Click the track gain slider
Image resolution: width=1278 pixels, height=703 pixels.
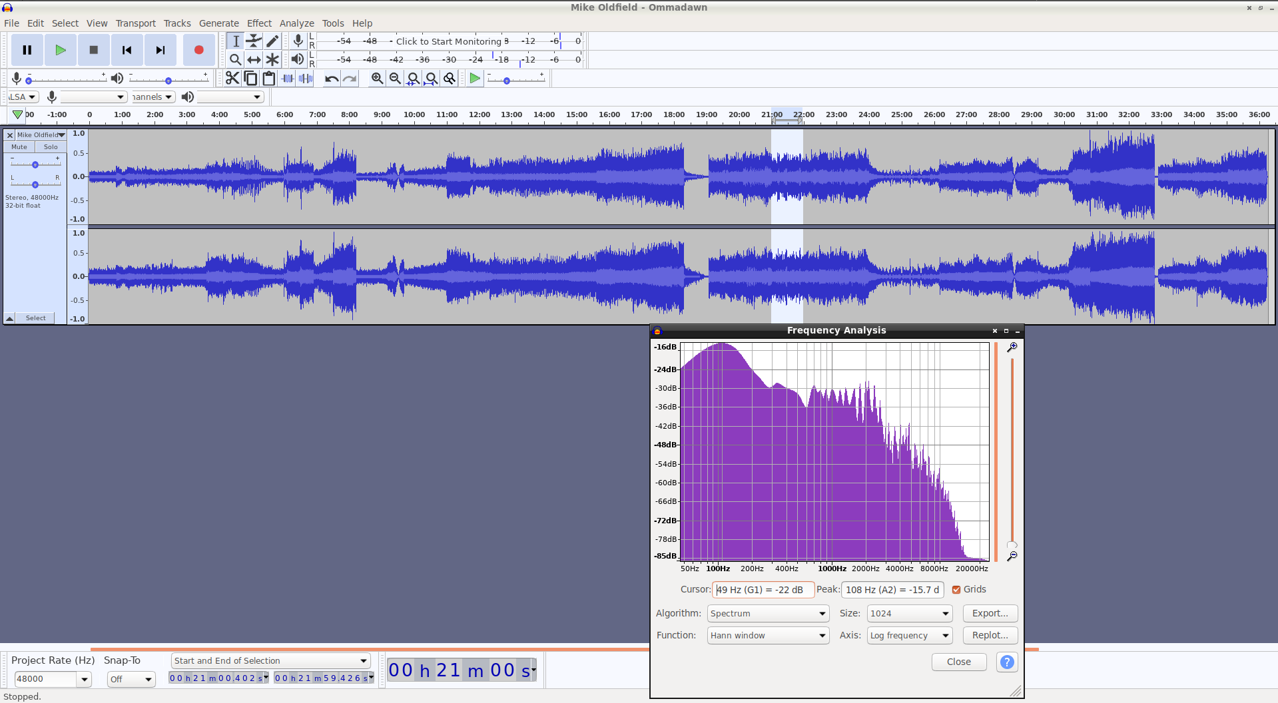click(35, 164)
